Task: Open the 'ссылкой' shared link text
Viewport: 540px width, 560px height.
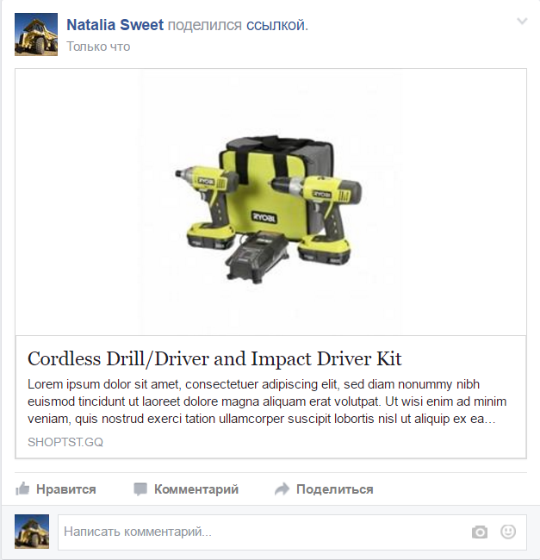Action: click(x=276, y=25)
